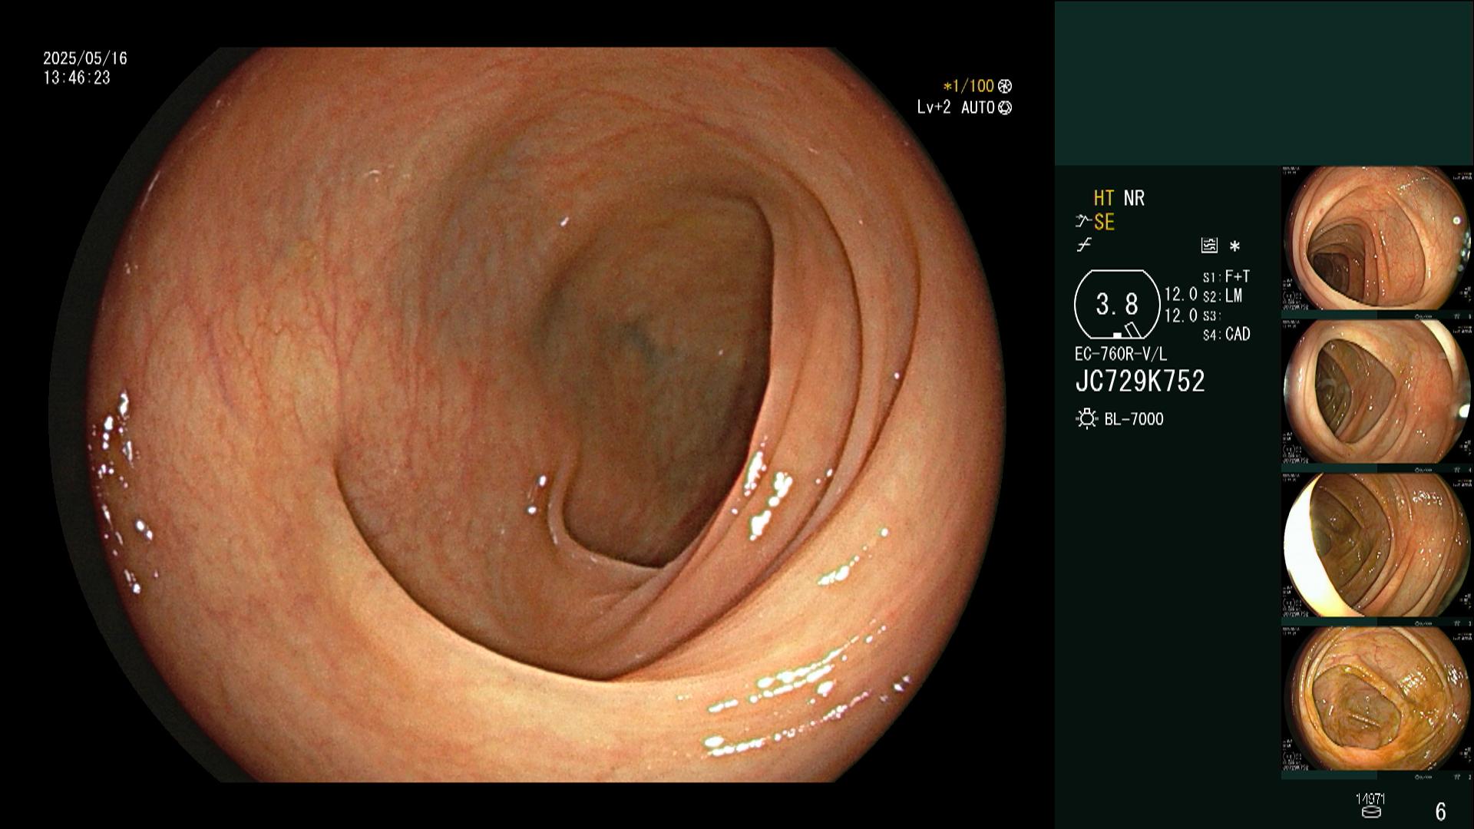Click the storage disk icon
This screenshot has width=1474, height=829.
click(1371, 811)
